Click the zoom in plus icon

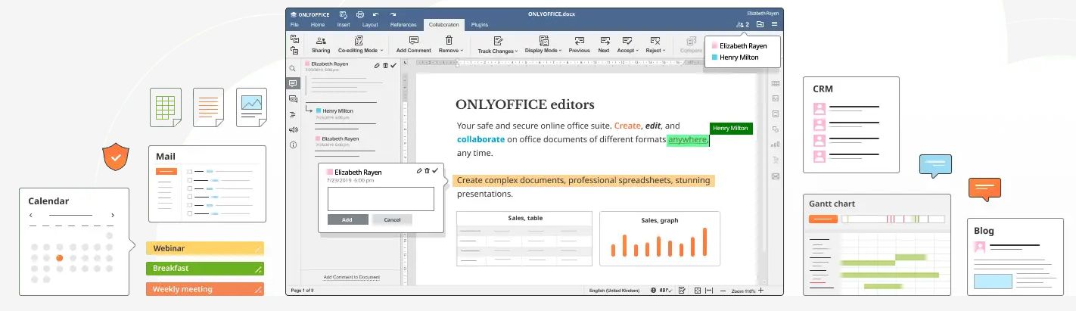tap(760, 291)
